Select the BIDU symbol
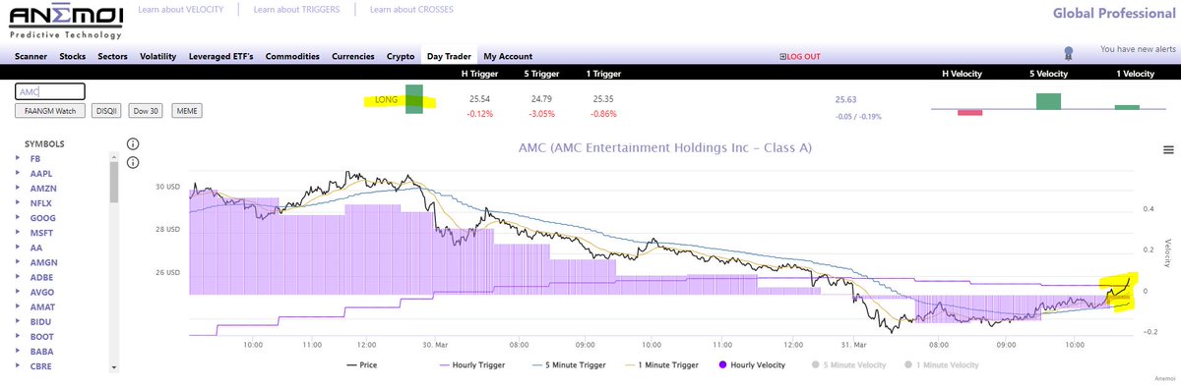Screen dimensions: 1181x388 tap(40, 323)
